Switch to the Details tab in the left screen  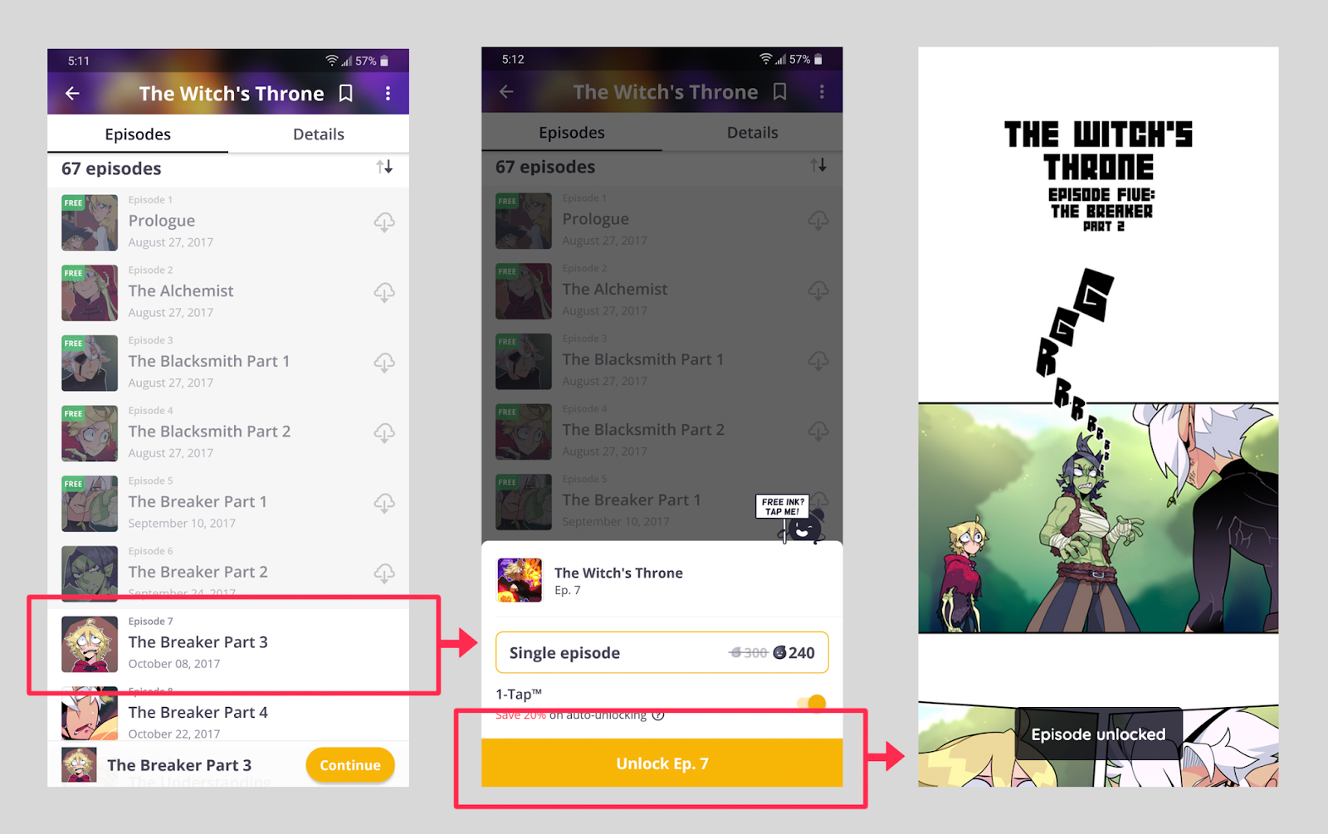pos(319,134)
